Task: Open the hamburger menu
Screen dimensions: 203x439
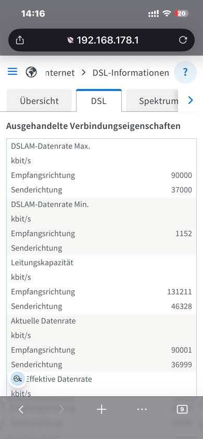Action: click(12, 72)
